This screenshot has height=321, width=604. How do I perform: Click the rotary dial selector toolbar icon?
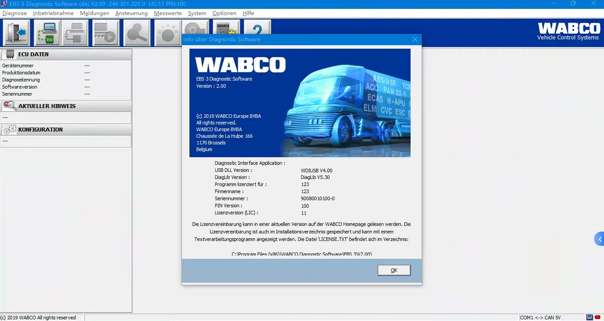[x=168, y=33]
